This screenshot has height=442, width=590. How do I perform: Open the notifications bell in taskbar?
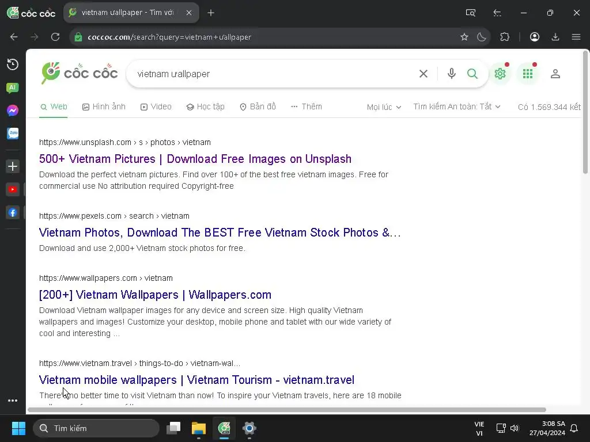pyautogui.click(x=574, y=428)
